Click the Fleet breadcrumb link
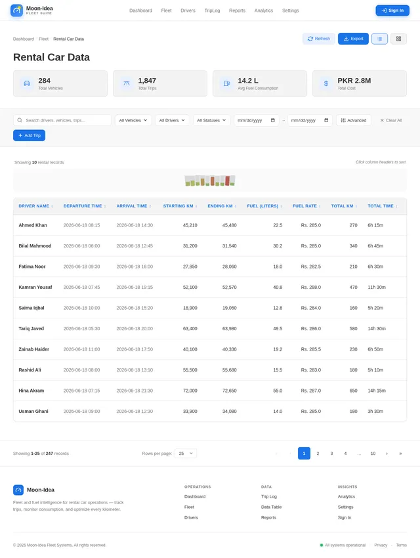The image size is (420, 558). (44, 39)
